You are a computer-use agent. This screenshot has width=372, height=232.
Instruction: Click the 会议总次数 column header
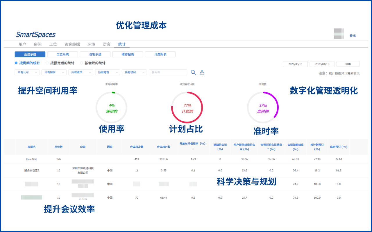pos(137,147)
